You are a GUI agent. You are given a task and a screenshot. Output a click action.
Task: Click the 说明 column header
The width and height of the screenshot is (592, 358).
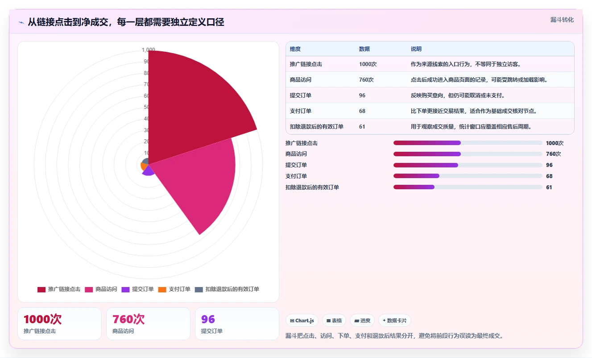pos(416,49)
